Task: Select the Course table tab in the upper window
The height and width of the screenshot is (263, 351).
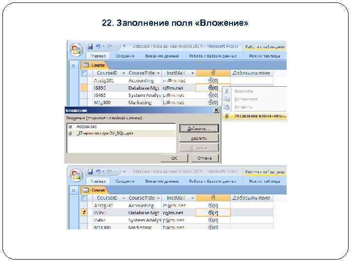Action: click(95, 65)
